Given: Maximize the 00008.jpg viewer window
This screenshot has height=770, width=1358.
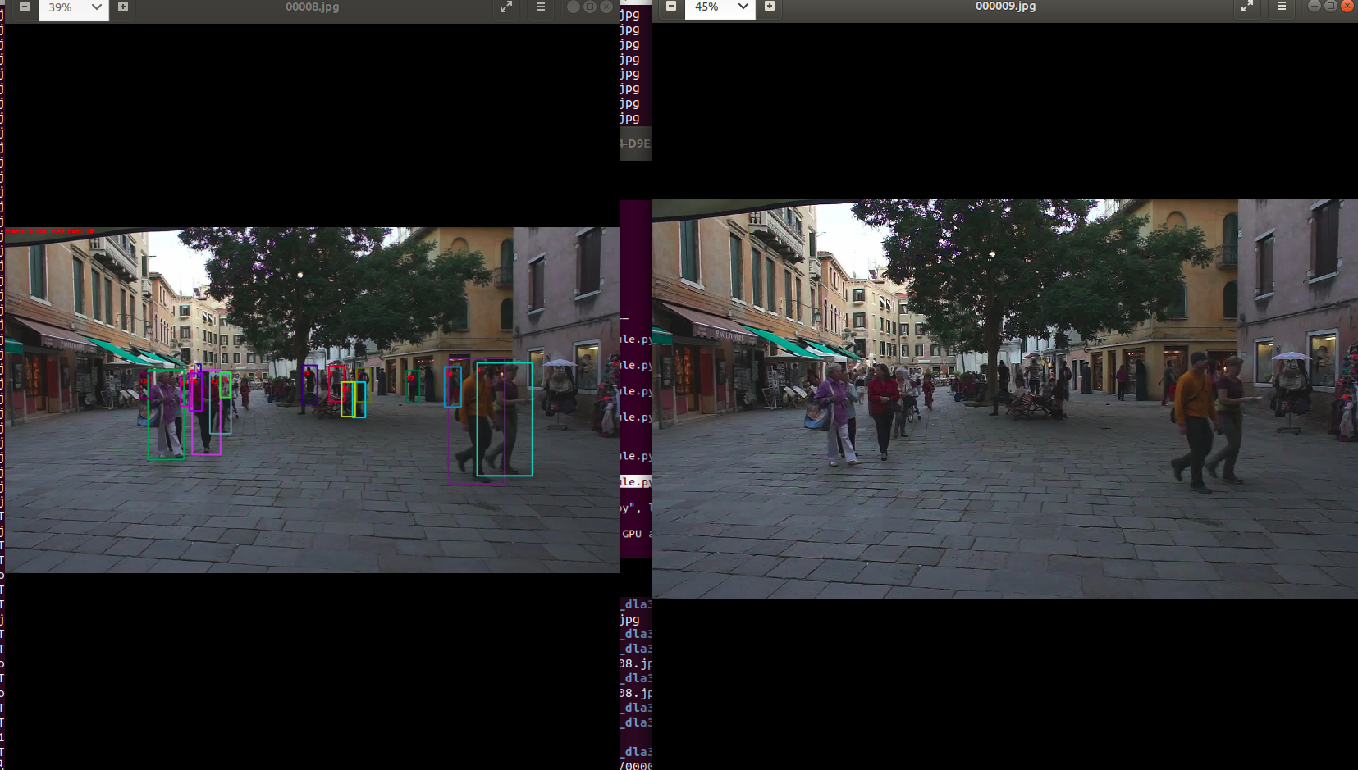Looking at the screenshot, I should [x=590, y=7].
